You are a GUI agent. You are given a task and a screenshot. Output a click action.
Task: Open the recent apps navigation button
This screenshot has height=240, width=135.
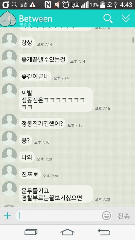pyautogui.click(x=31, y=232)
